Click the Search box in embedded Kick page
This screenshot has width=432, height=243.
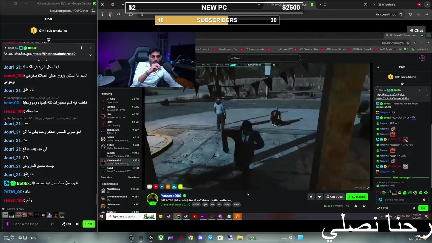point(264,58)
